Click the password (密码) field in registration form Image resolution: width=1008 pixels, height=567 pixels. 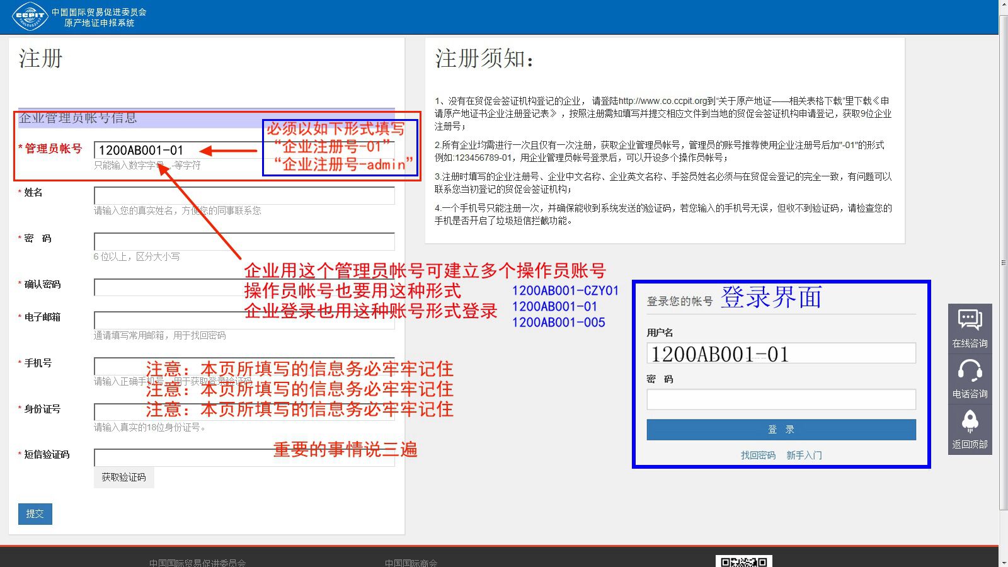click(x=244, y=241)
